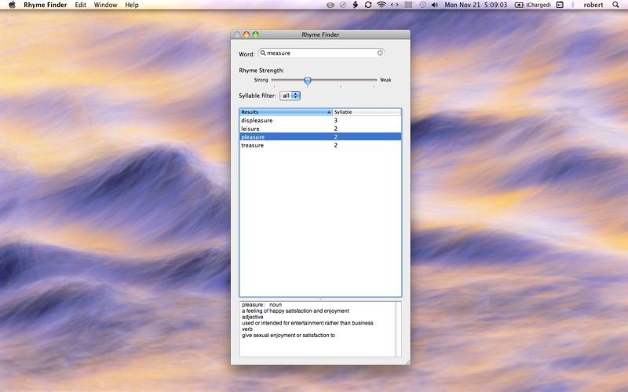The image size is (628, 392).
Task: Open Spotlight search magnifier
Action: pyautogui.click(x=615, y=5)
